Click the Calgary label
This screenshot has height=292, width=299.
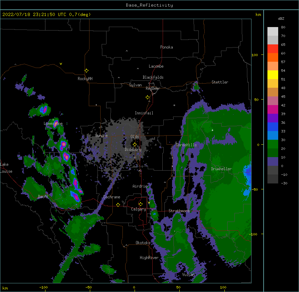click(x=138, y=209)
